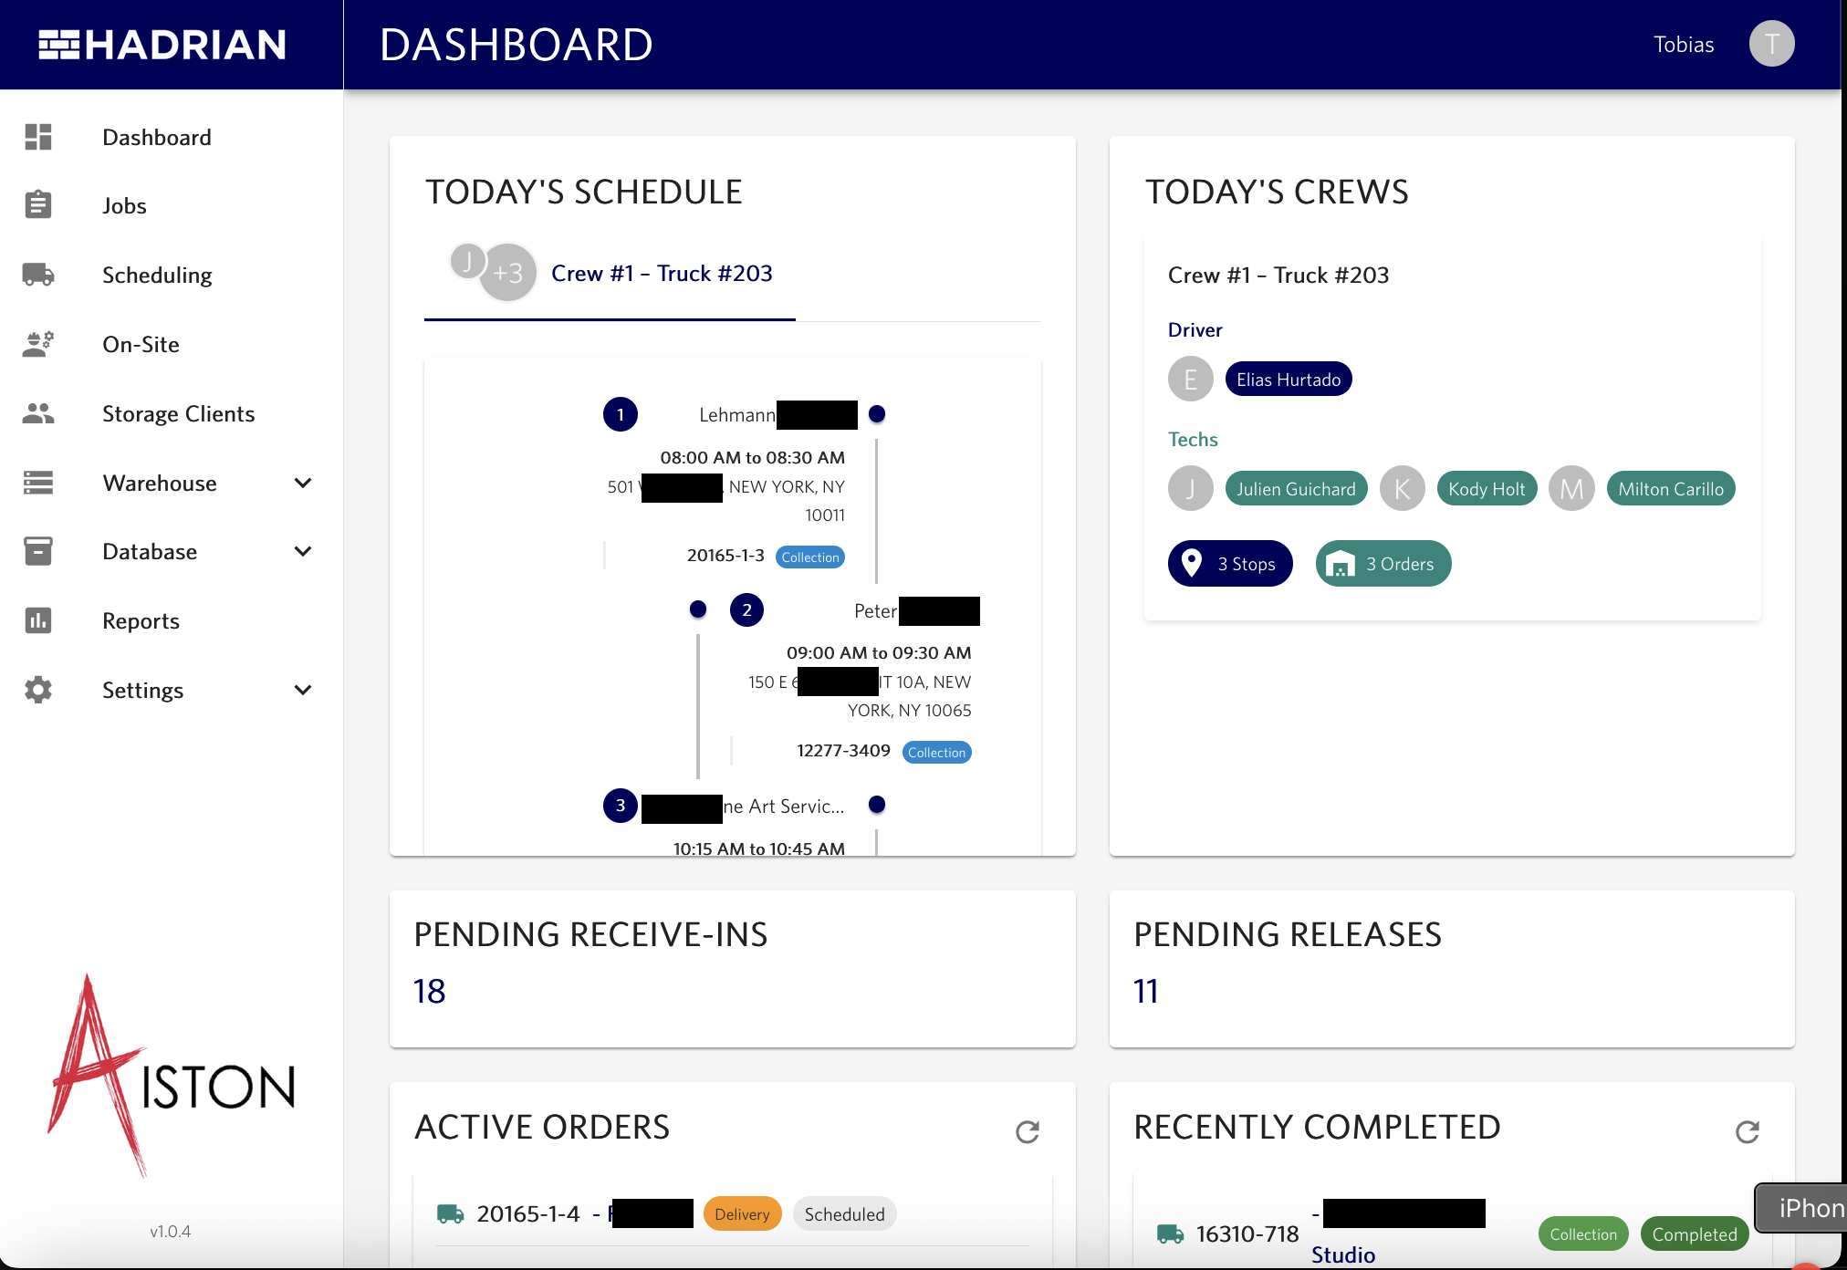Click the Scheduling truck icon
This screenshot has height=1270, width=1847.
click(x=38, y=275)
